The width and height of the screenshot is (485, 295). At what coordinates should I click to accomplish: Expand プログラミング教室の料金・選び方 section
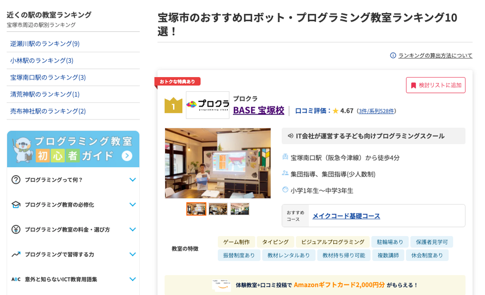132,229
